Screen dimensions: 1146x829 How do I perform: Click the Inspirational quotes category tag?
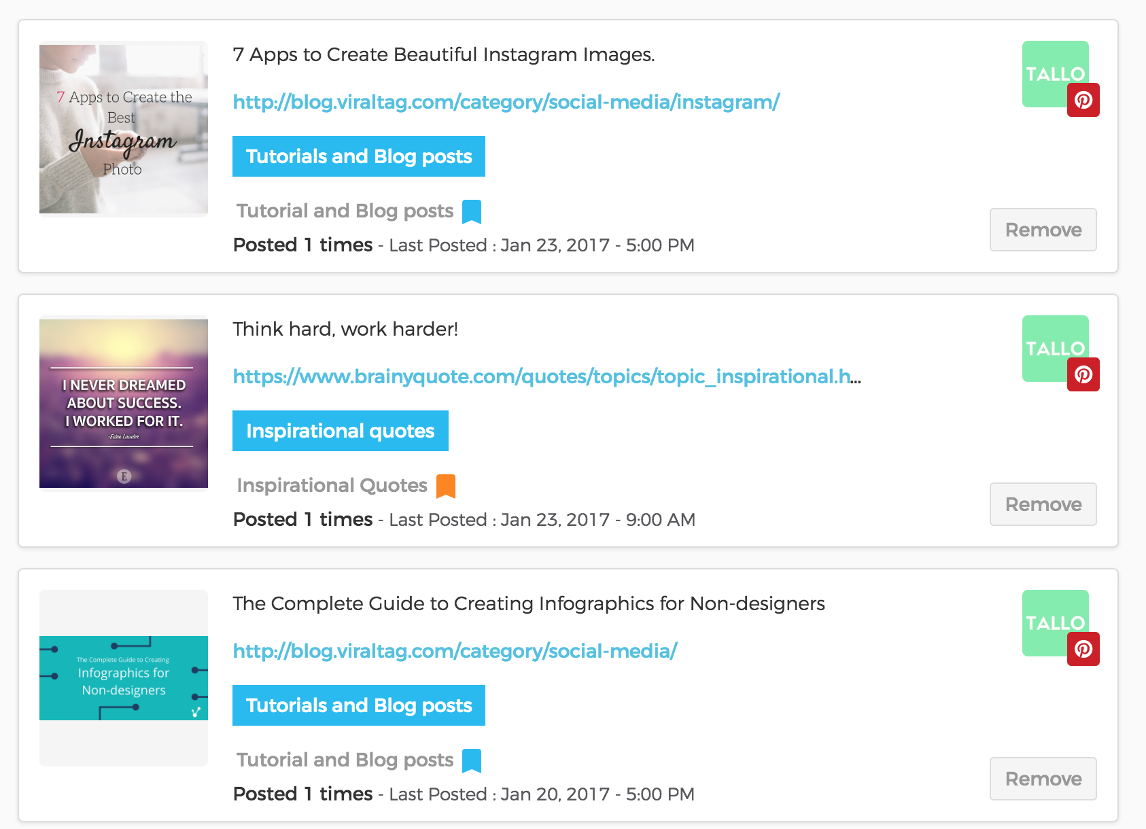point(341,431)
